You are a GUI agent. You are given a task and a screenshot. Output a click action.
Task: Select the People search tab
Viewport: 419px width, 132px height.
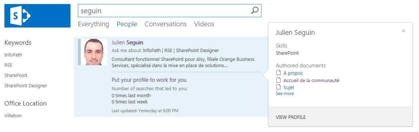tap(127, 24)
